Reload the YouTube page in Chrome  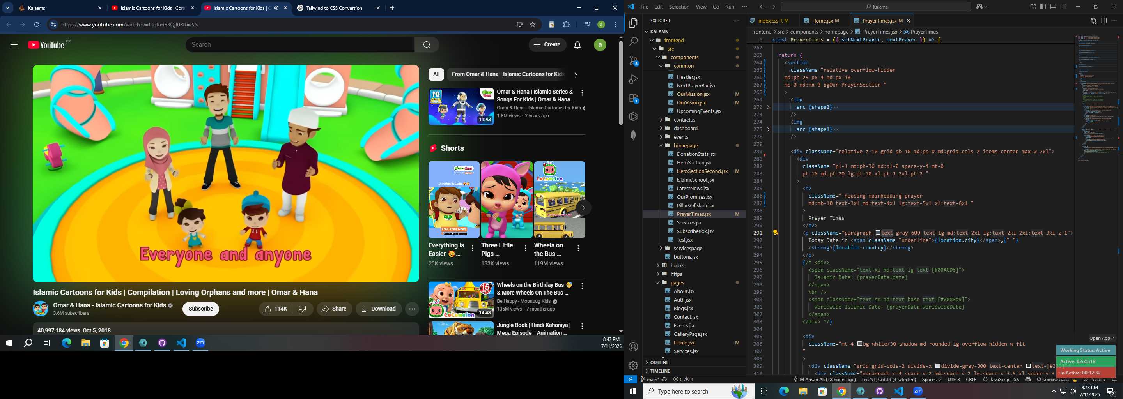point(37,25)
